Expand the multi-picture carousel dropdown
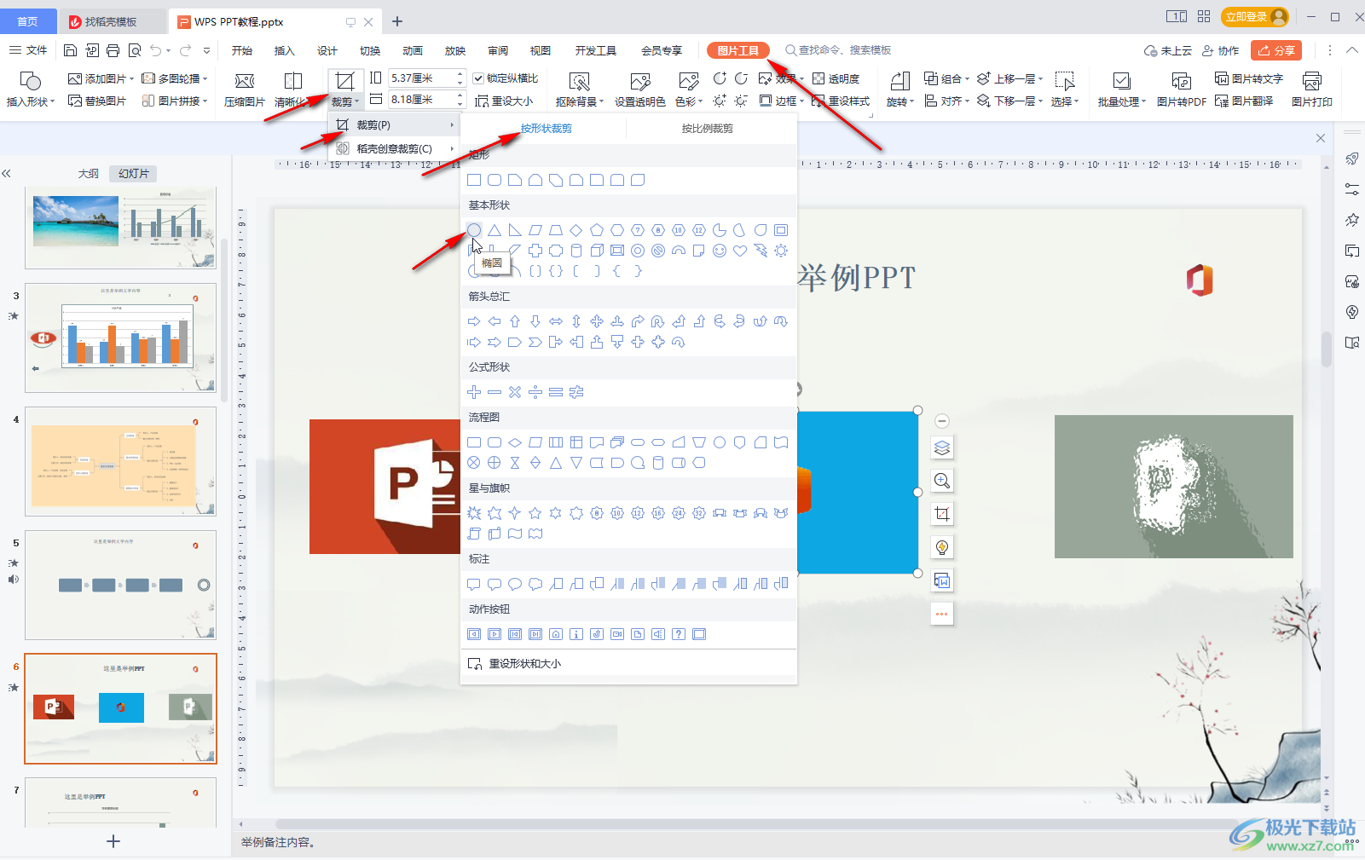The image size is (1365, 860). tap(205, 78)
